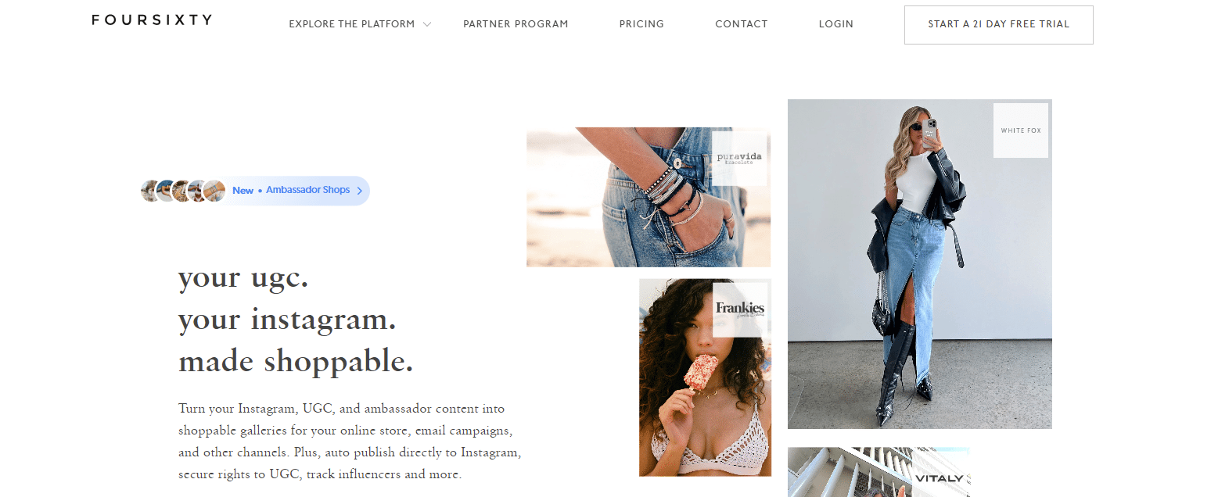The image size is (1218, 497).
Task: Open Explore the Platform menu
Action: click(x=352, y=24)
